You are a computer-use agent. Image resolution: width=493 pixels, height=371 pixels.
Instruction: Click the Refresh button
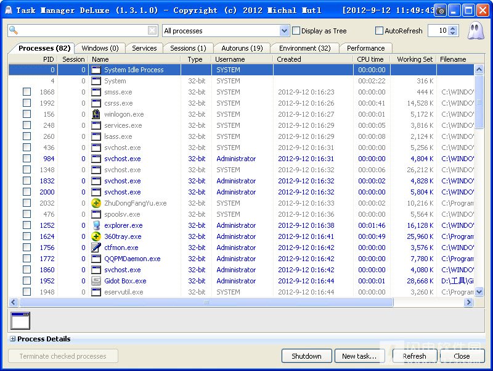click(414, 356)
